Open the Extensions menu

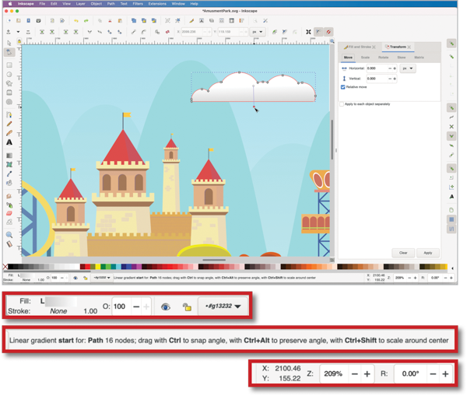[157, 4]
